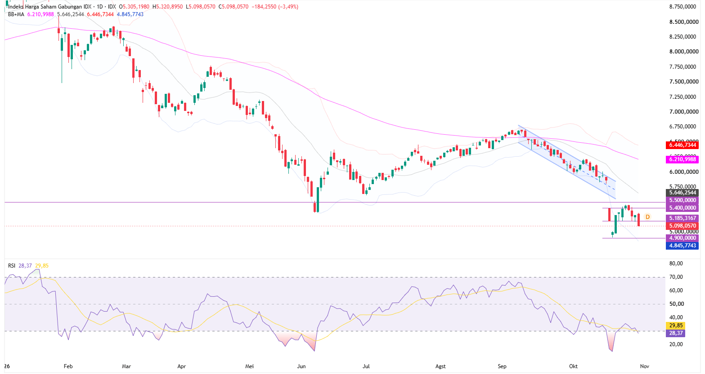Click the purple 4.900,0000 price level label
This screenshot has height=374, width=705.
pos(682,238)
